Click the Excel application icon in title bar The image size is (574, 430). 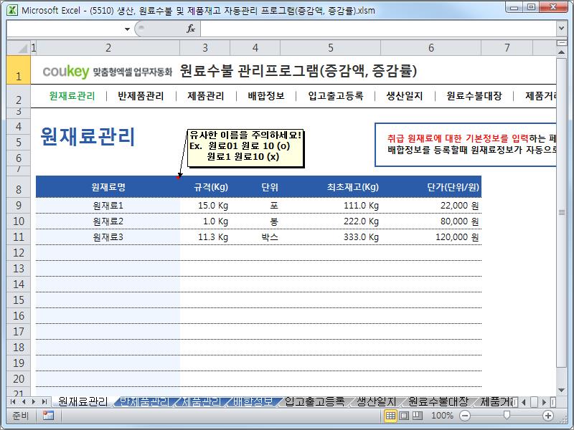[12, 10]
